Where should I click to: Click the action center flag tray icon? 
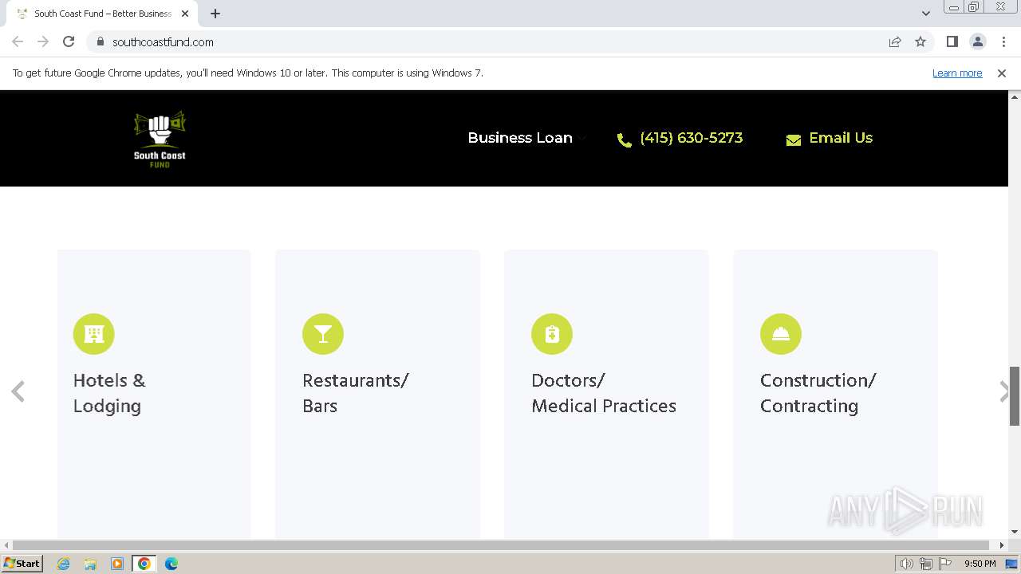coord(945,564)
